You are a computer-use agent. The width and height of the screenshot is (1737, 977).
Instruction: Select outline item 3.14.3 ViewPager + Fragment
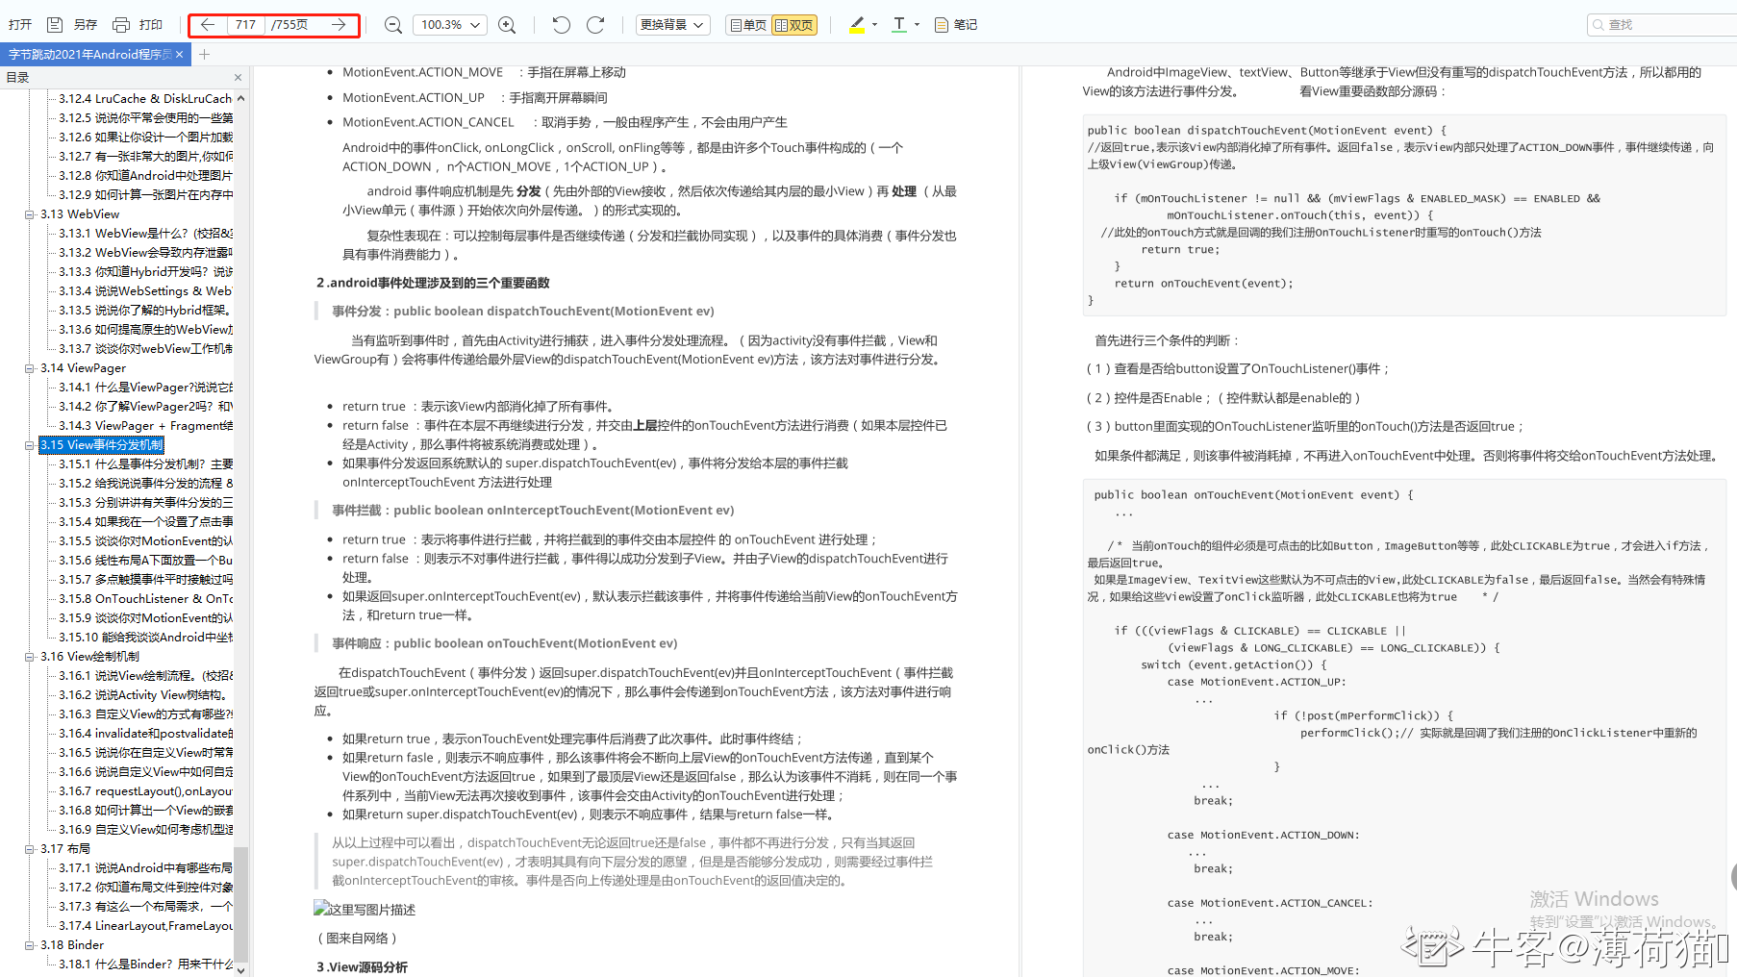tap(145, 426)
